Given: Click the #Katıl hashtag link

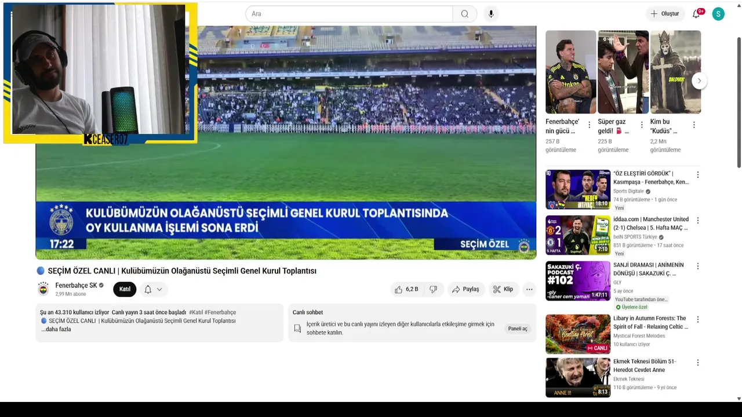Looking at the screenshot, I should (x=196, y=312).
